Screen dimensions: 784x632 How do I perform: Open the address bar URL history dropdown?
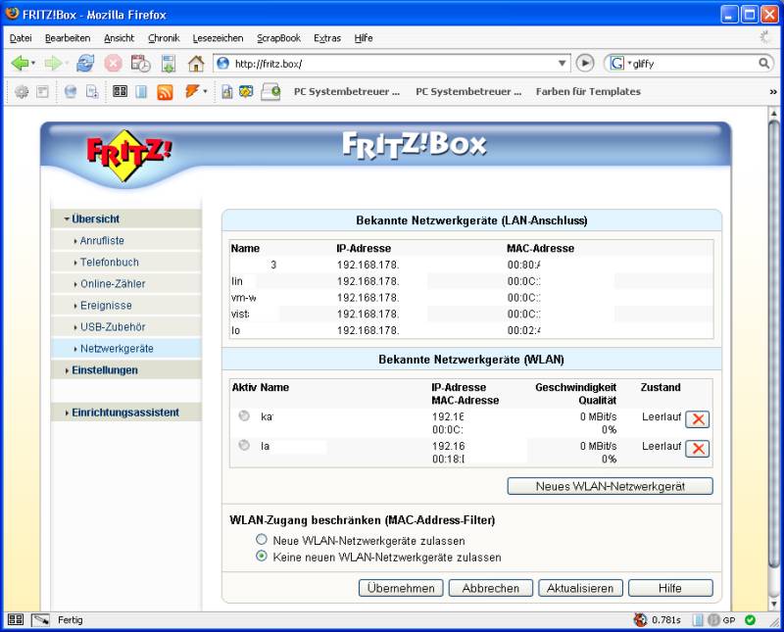[x=562, y=64]
